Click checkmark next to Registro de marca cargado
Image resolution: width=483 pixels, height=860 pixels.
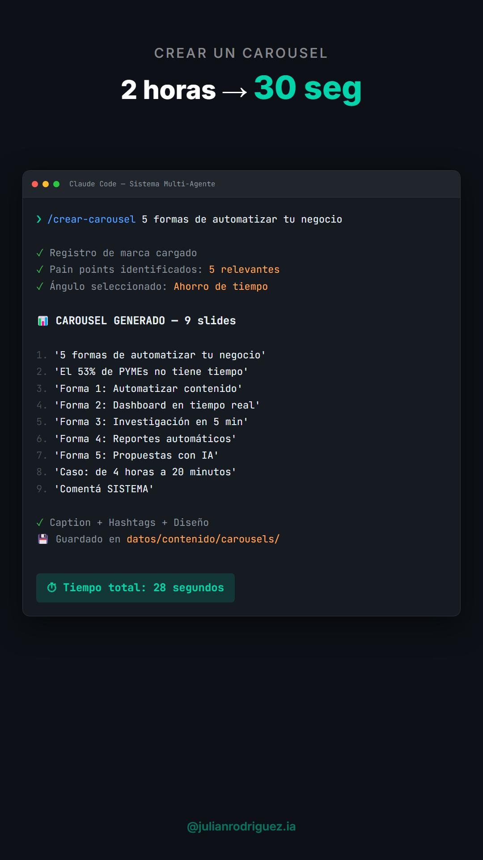40,253
